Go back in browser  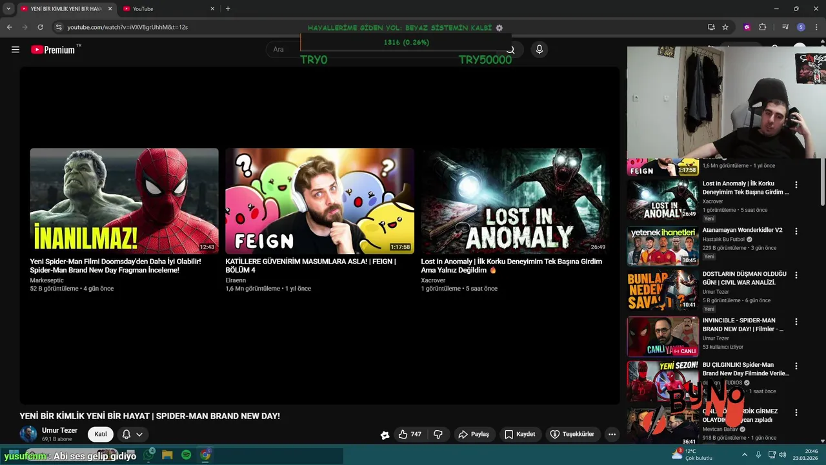9,27
